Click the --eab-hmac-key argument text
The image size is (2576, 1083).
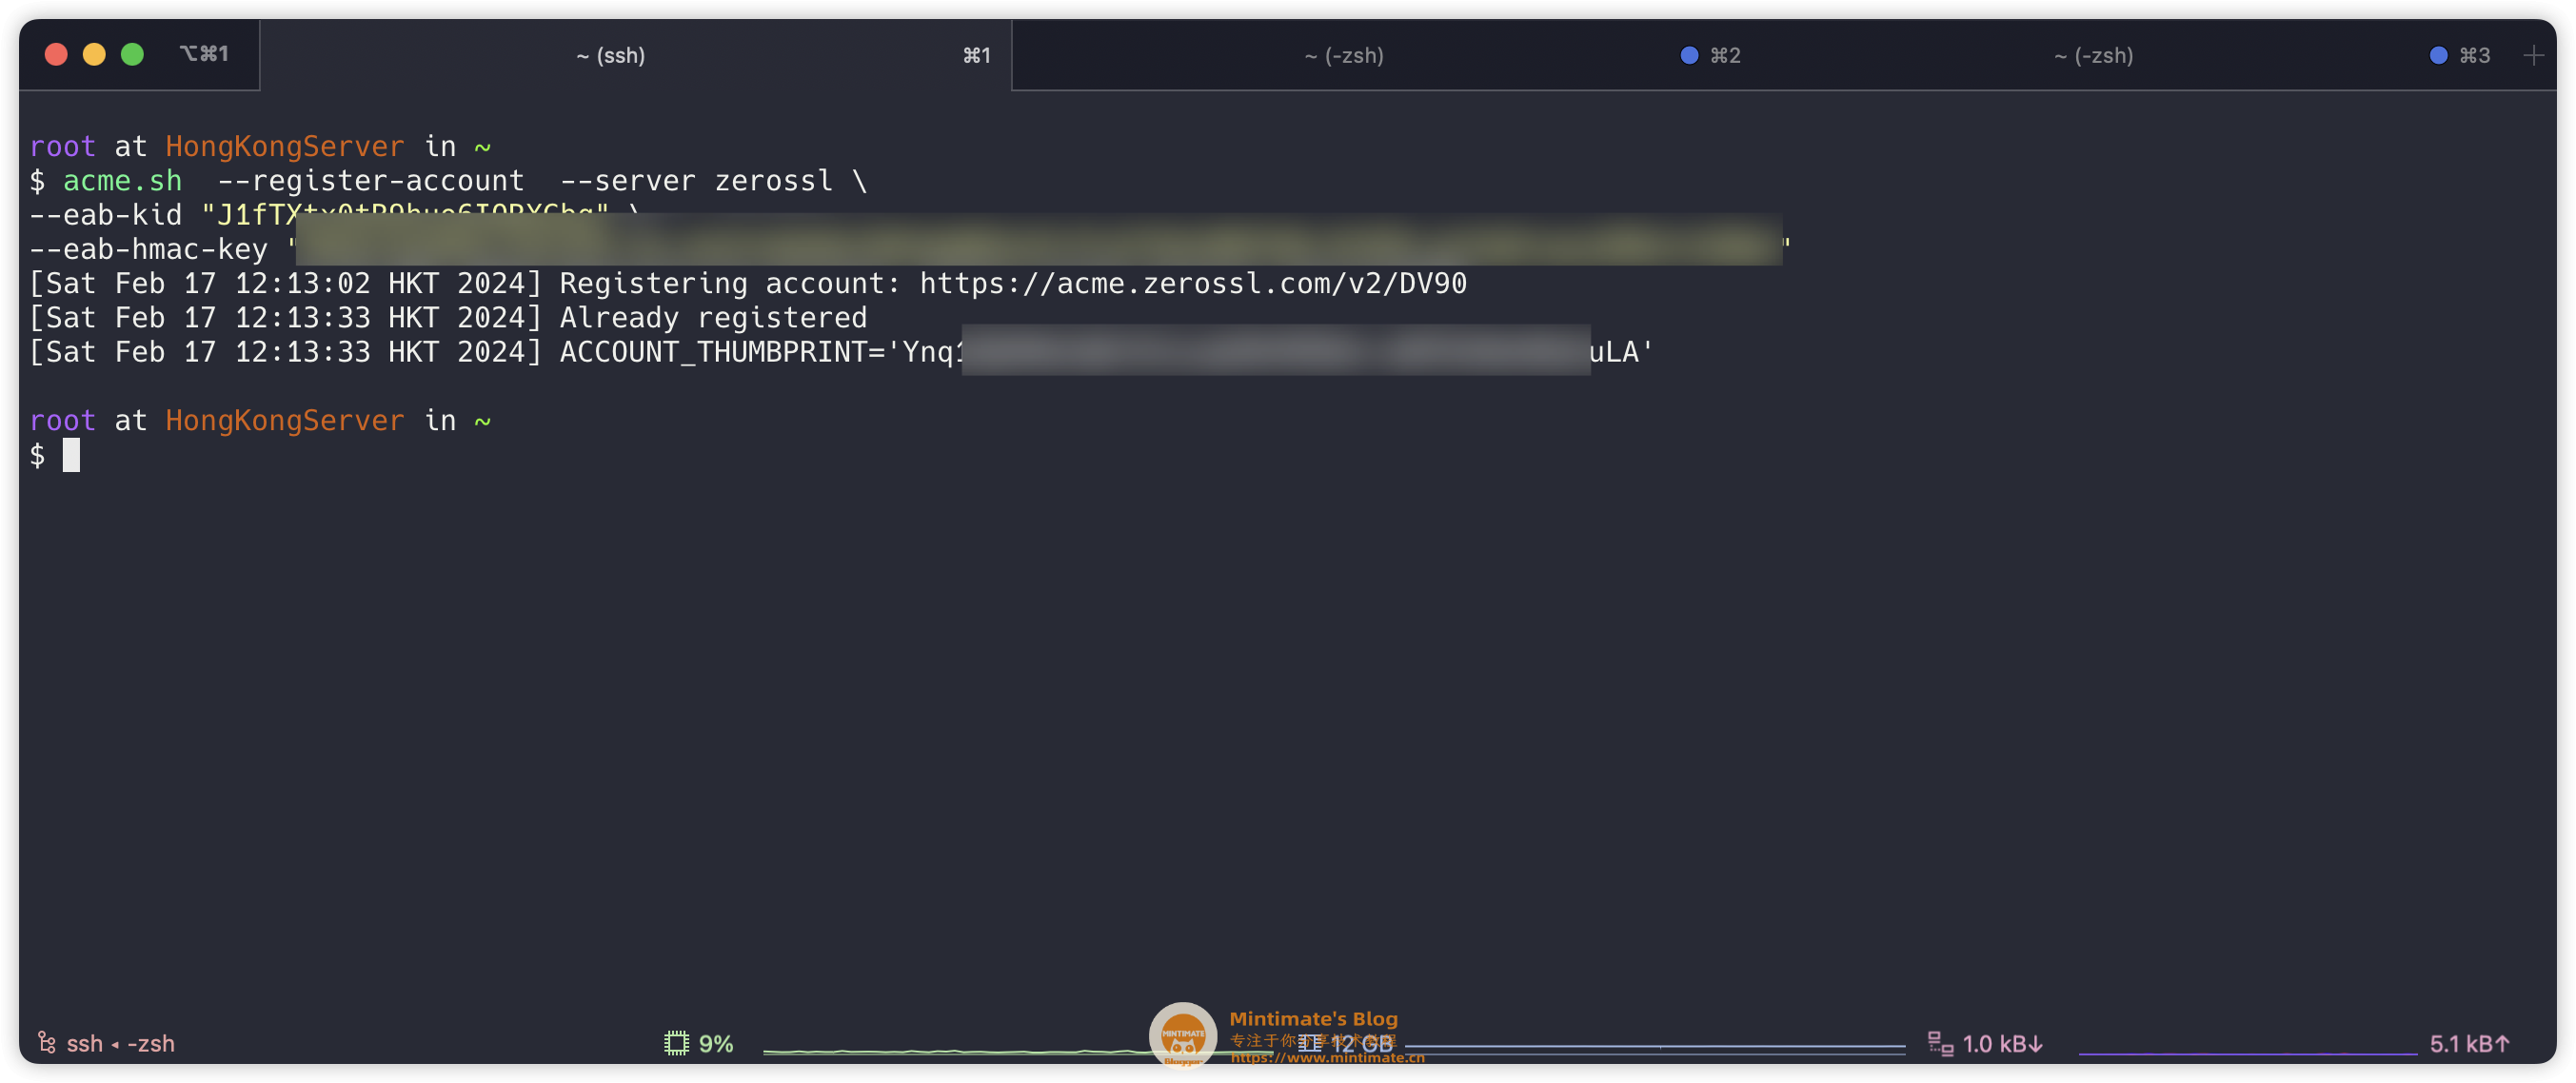point(149,249)
